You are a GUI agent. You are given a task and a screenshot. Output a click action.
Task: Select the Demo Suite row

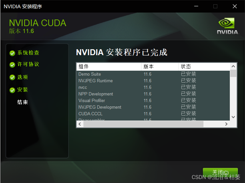153,74
